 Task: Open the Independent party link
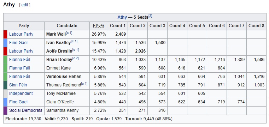click(x=21, y=93)
